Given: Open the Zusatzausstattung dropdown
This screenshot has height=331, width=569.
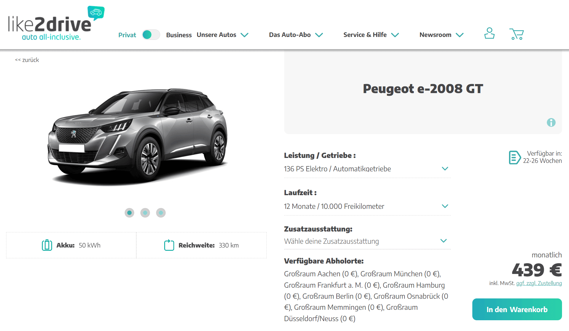Looking at the screenshot, I should point(367,241).
